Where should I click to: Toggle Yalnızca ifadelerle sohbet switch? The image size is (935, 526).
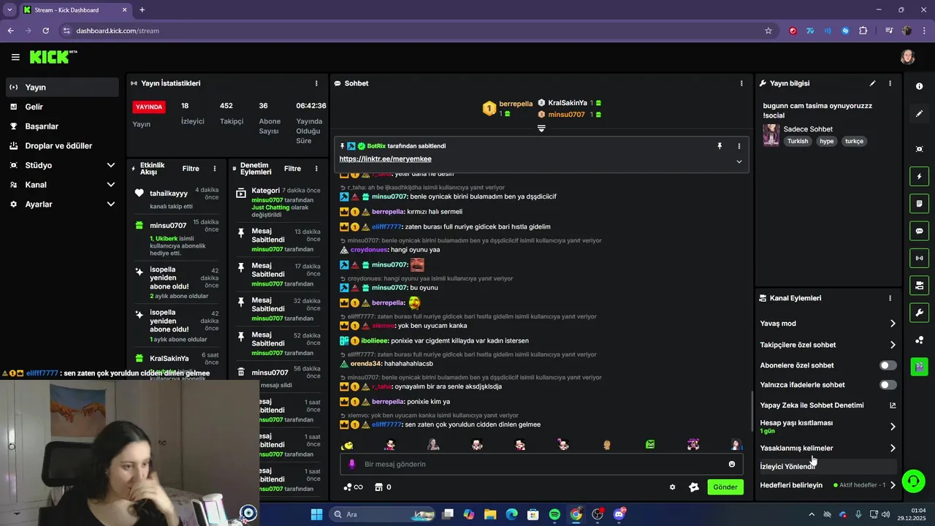(x=888, y=385)
